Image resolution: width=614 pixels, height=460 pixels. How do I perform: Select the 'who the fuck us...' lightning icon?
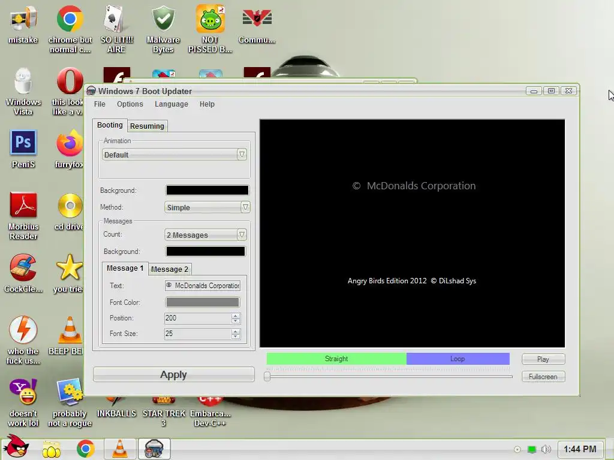[x=23, y=340]
